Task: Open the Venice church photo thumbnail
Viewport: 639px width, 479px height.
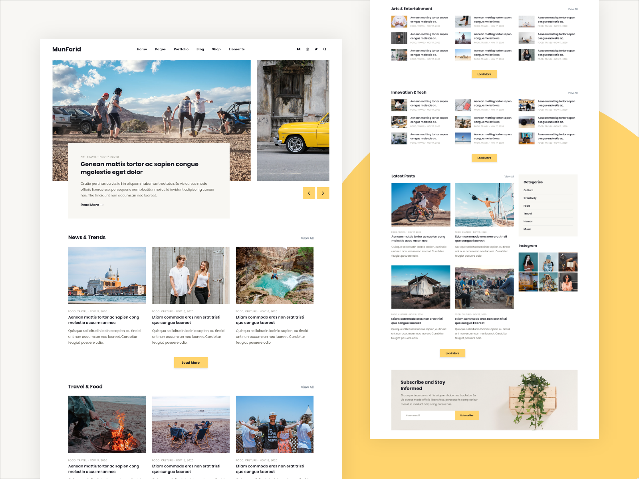Action: (107, 275)
